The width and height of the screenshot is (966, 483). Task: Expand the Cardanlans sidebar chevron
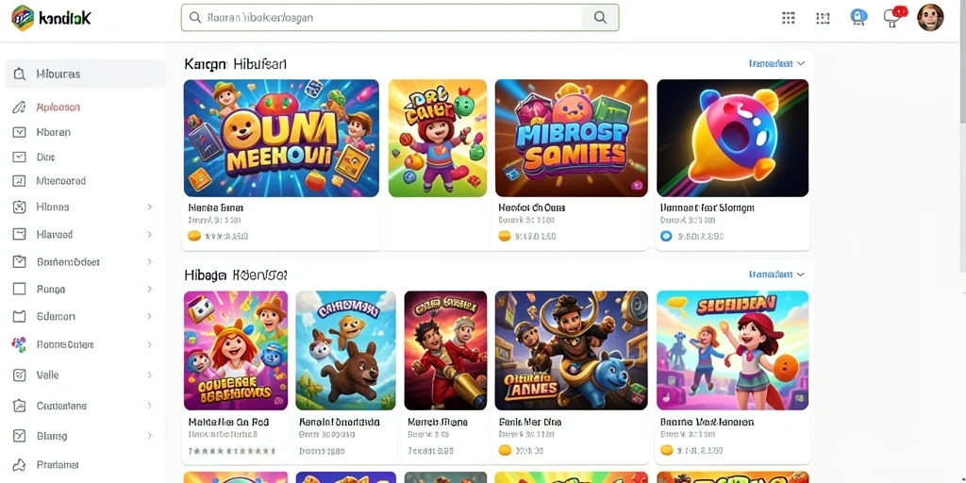[150, 406]
